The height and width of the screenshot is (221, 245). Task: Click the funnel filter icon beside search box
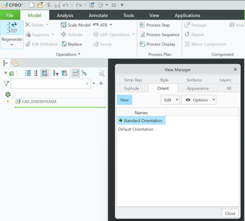(6, 84)
